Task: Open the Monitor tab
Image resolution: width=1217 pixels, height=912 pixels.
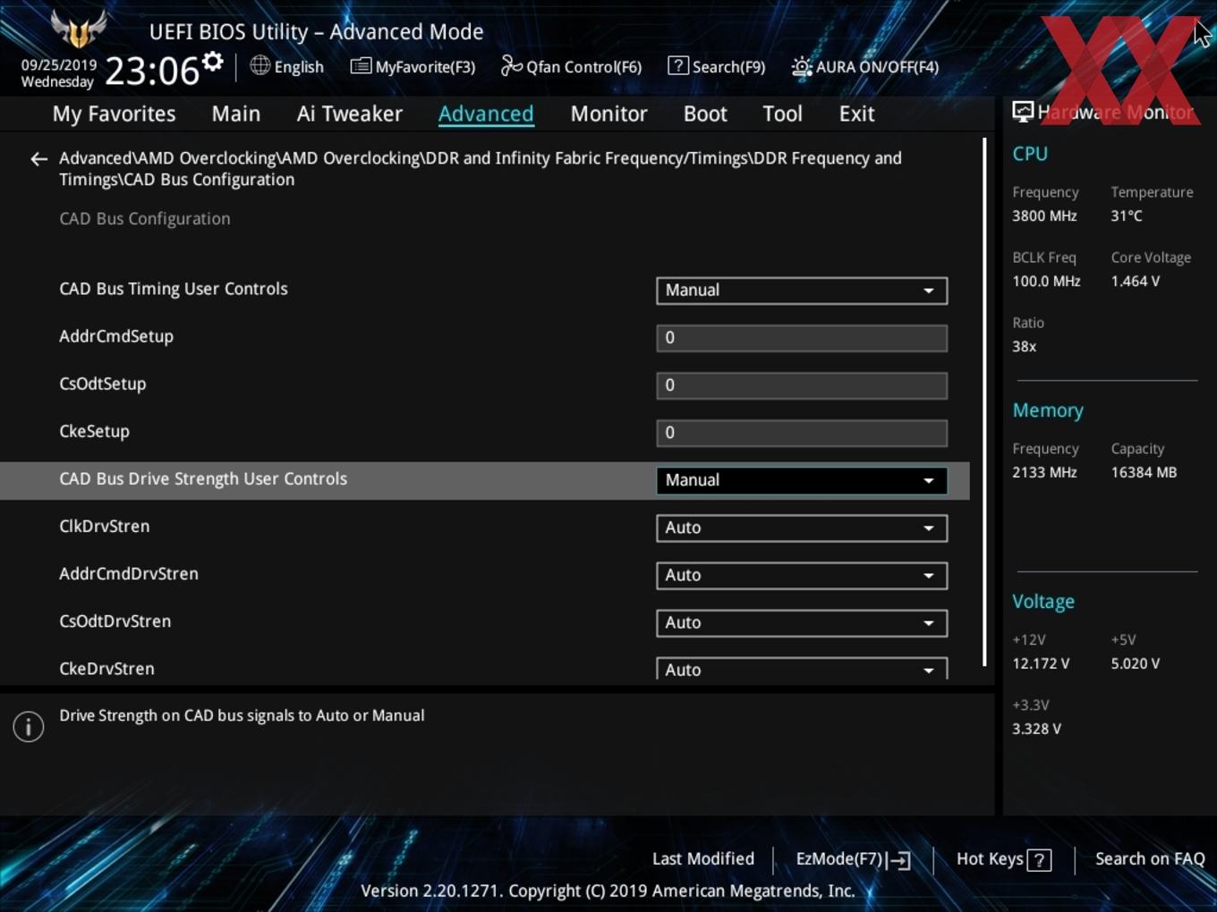Action: tap(608, 114)
